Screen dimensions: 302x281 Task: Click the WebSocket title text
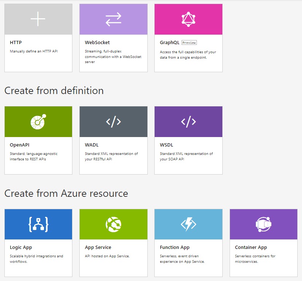tap(97, 43)
